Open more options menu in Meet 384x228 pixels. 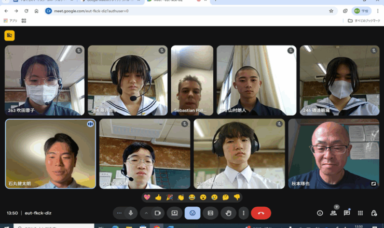(243, 213)
